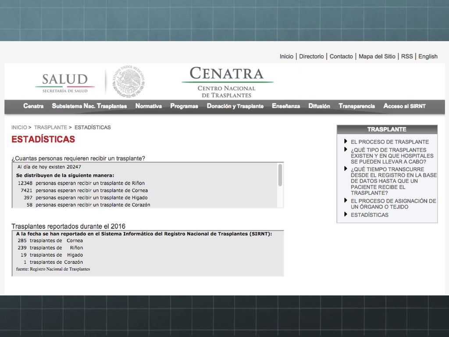The image size is (449, 337).
Task: Open Subsistema Nac. Trasplantes menu
Action: 89,106
